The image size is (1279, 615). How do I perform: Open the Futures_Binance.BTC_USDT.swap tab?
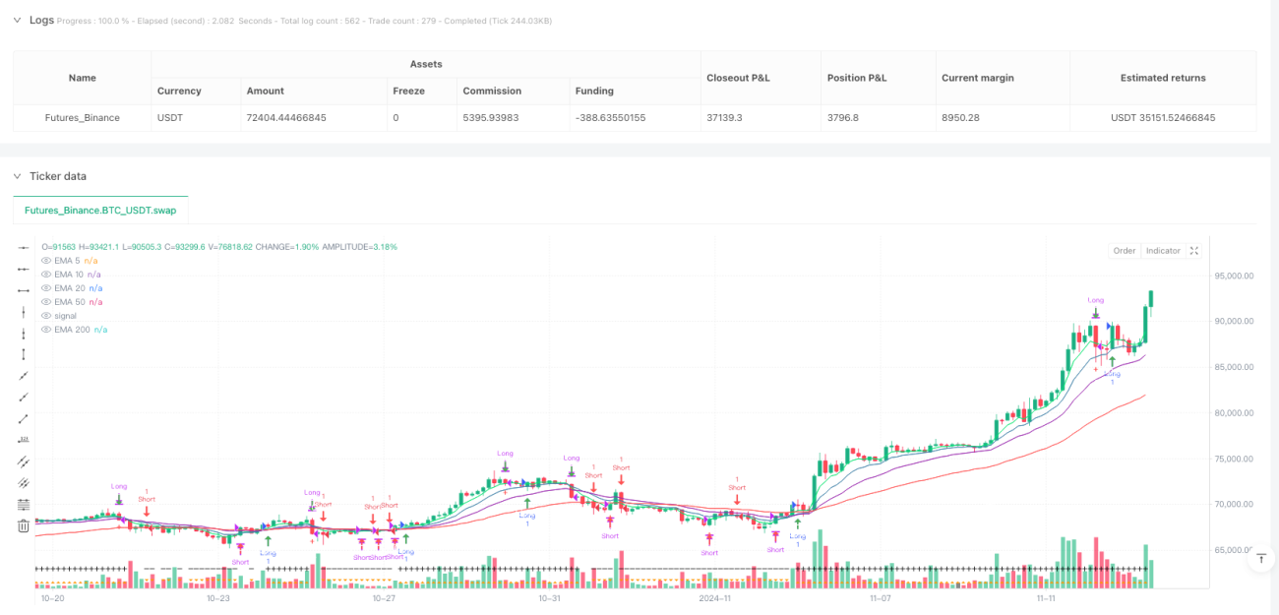[x=100, y=210]
